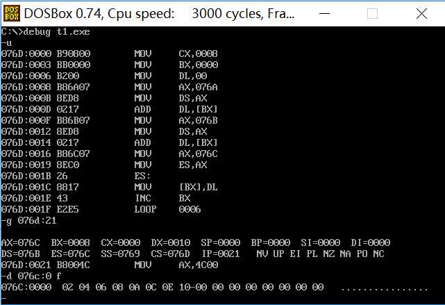
Task: Click the CS=076D register value
Action: pyautogui.click(x=171, y=254)
